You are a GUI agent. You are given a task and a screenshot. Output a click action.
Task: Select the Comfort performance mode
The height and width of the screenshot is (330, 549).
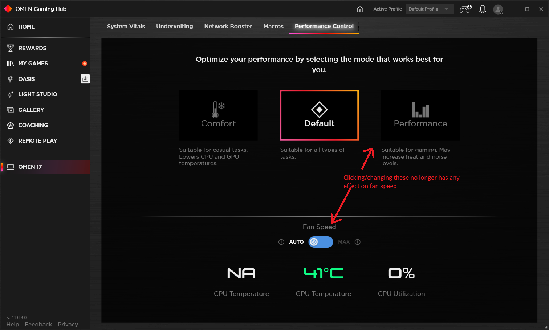(218, 115)
